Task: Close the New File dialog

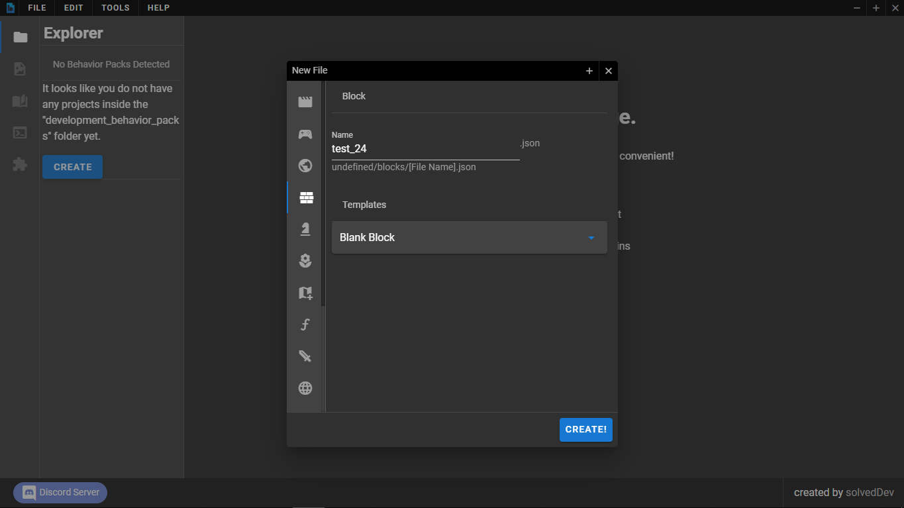Action: pyautogui.click(x=609, y=71)
